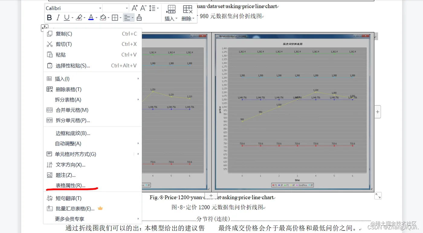423x233 pixels.
Task: Click the text direction icon
Action: click(50, 165)
